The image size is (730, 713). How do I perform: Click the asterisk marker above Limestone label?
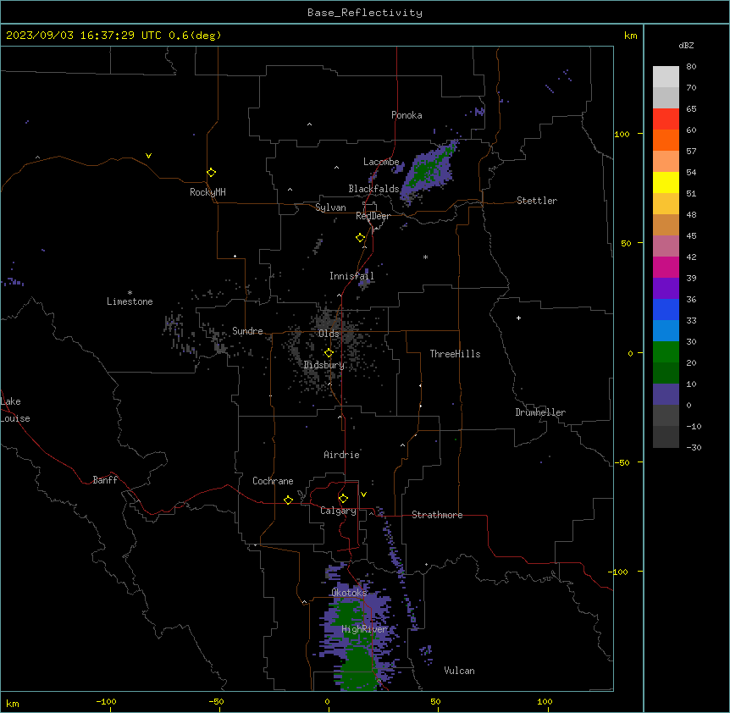pyautogui.click(x=130, y=293)
